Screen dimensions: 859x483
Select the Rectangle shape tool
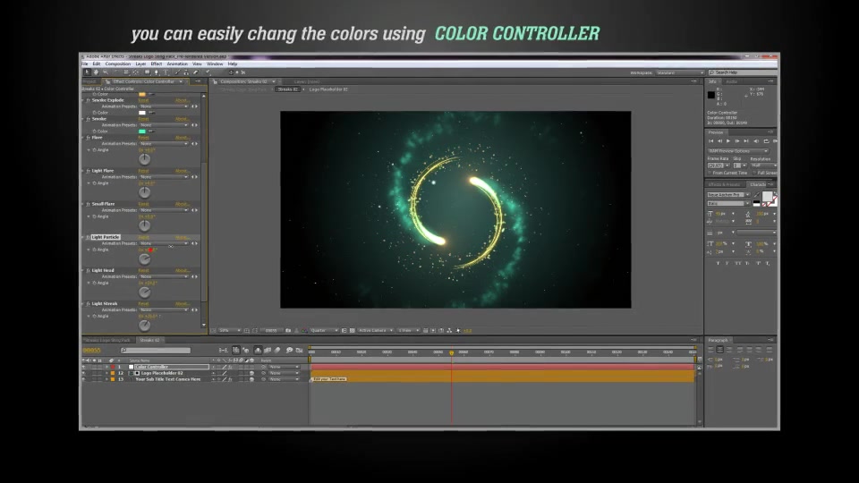point(147,72)
